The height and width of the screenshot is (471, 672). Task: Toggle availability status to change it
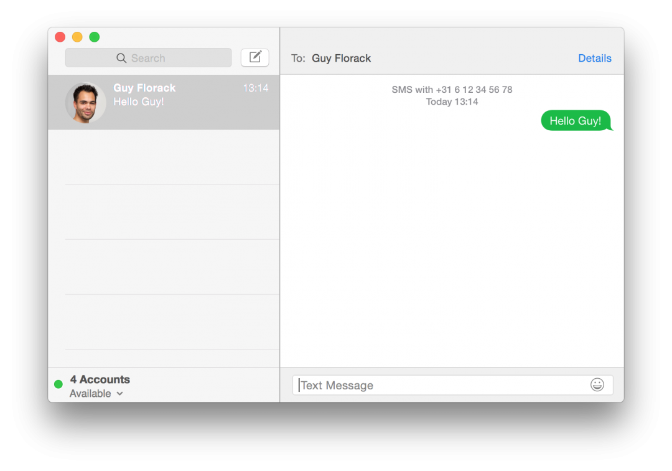pos(96,393)
